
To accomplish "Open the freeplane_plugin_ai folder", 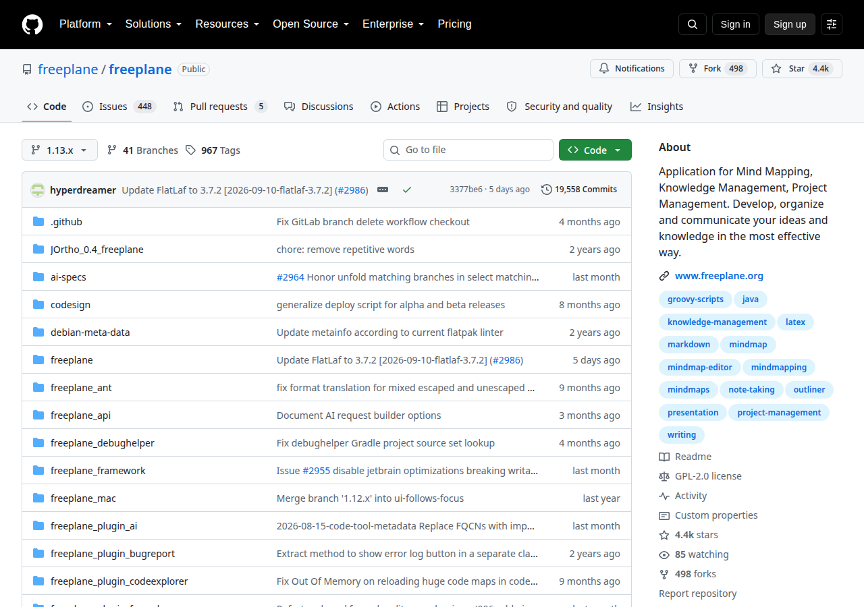I will [94, 526].
